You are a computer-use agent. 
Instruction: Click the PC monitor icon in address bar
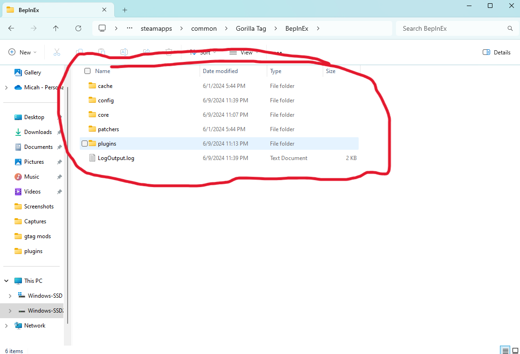click(x=102, y=28)
